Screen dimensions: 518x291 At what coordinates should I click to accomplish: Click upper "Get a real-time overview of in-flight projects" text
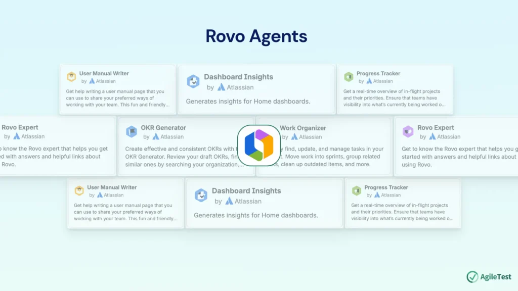pos(392,91)
